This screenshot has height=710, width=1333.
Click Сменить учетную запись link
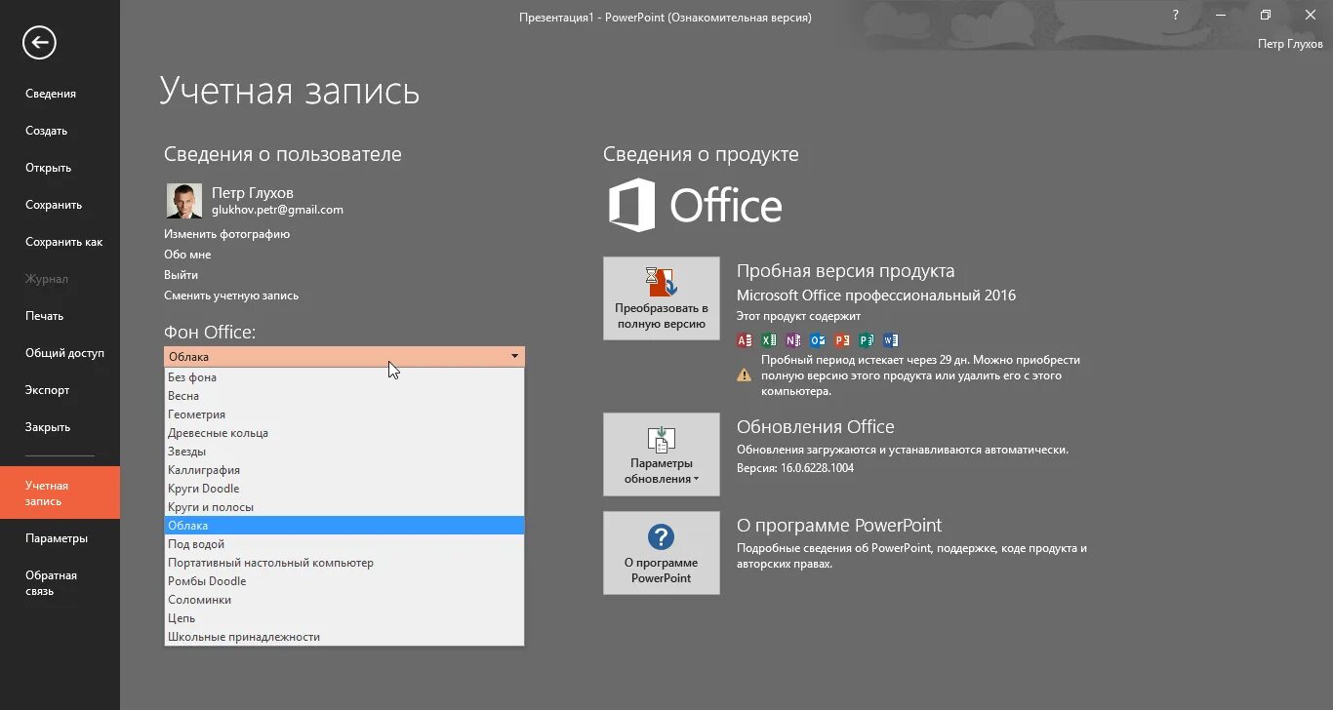[231, 296]
